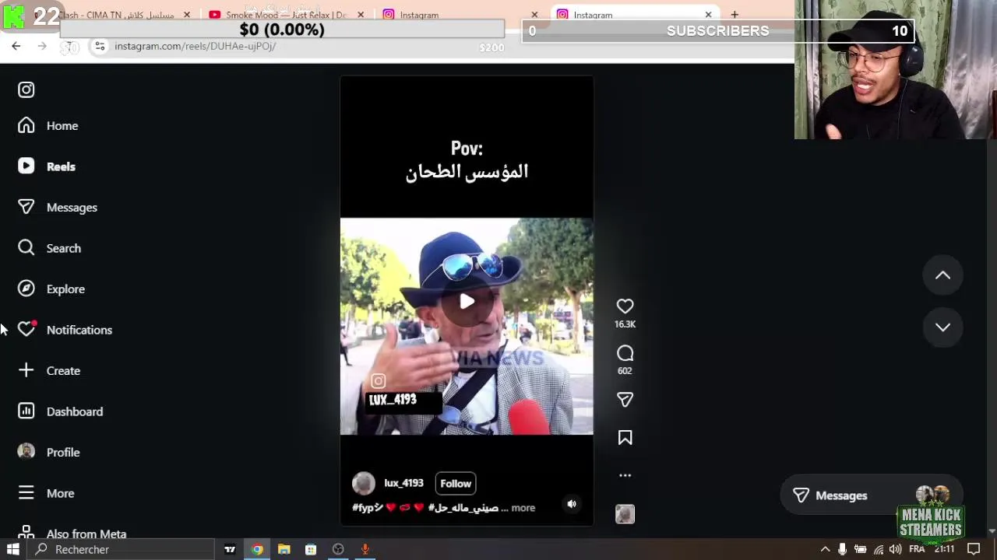Open a new browser tab

(734, 15)
